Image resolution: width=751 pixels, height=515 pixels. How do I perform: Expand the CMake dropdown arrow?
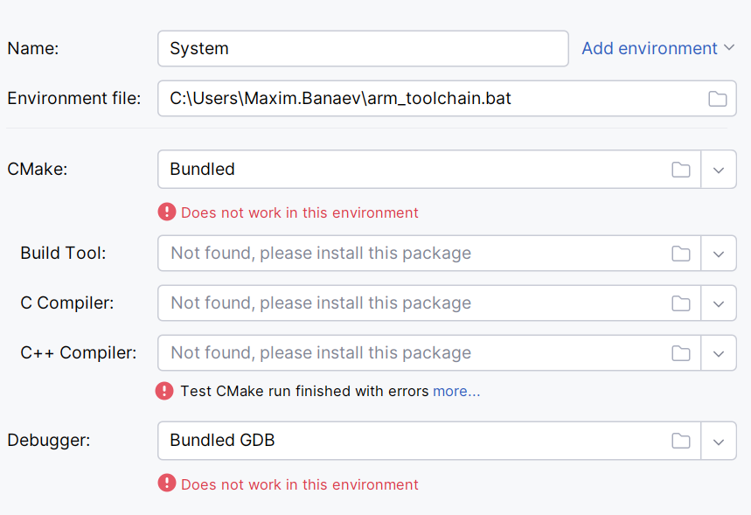coord(719,170)
